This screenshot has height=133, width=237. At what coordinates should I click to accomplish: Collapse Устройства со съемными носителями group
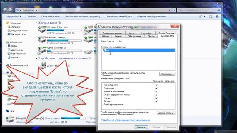(36, 58)
